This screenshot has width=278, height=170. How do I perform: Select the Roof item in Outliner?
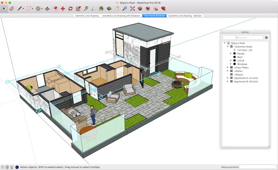(240, 57)
